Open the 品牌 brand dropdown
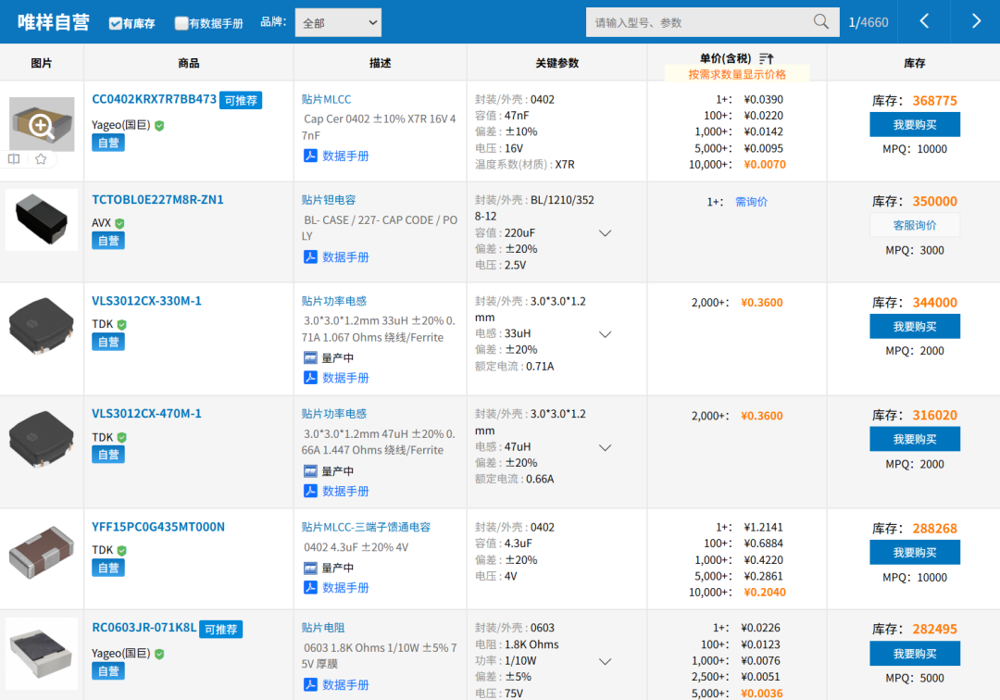The image size is (1000, 700). [x=338, y=22]
